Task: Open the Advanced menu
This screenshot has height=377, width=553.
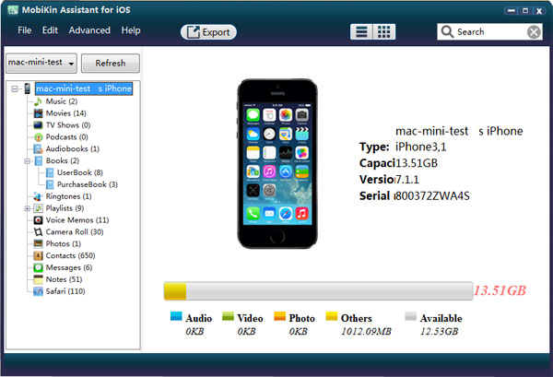Action: 89,30
